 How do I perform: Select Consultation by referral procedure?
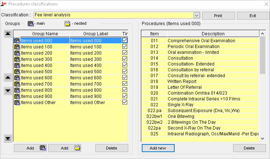pyautogui.click(x=200, y=70)
